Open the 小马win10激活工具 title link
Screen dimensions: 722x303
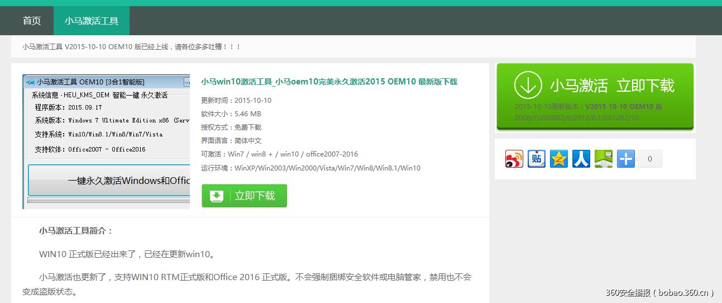pyautogui.click(x=329, y=82)
